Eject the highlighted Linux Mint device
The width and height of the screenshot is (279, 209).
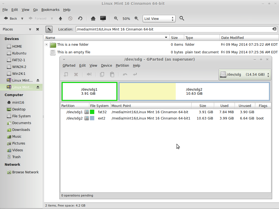(x=38, y=87)
